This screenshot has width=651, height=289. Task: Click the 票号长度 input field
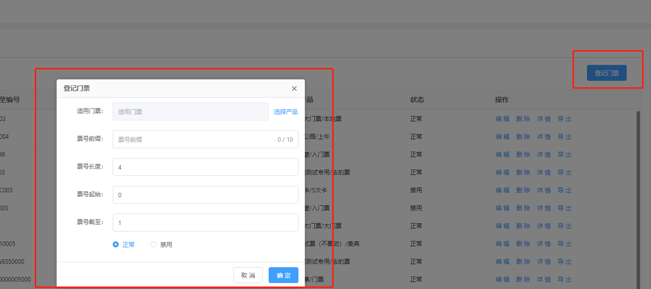click(x=205, y=168)
